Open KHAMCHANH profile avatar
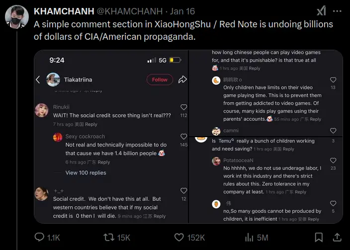This screenshot has height=250, width=350. pyautogui.click(x=16, y=16)
